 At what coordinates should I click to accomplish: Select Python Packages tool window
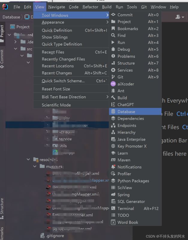click(x=135, y=181)
